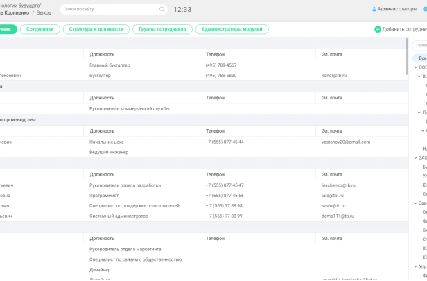The height and width of the screenshot is (281, 427).
Task: Click the magnifier icon in site search
Action: tap(162, 10)
